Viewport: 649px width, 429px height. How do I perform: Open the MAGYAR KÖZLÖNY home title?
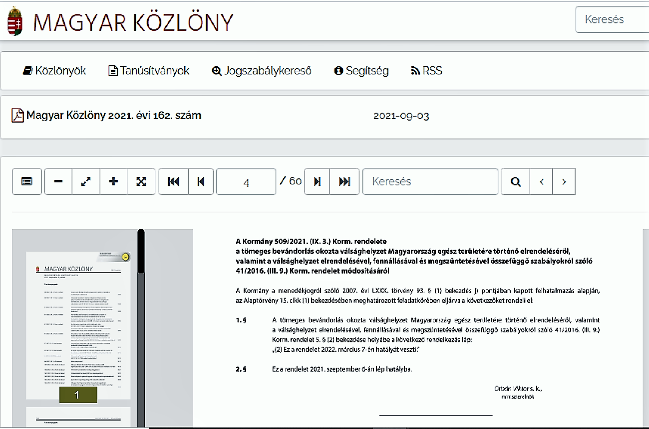[x=134, y=22]
